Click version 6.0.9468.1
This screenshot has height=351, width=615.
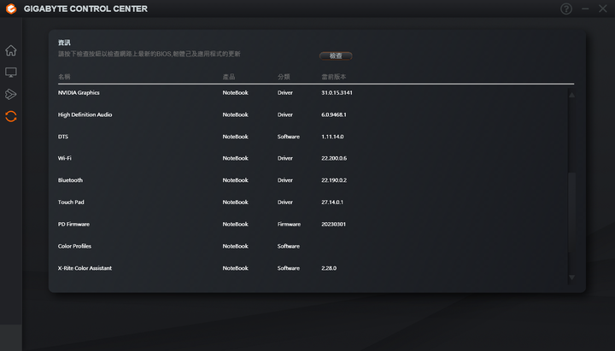click(334, 114)
